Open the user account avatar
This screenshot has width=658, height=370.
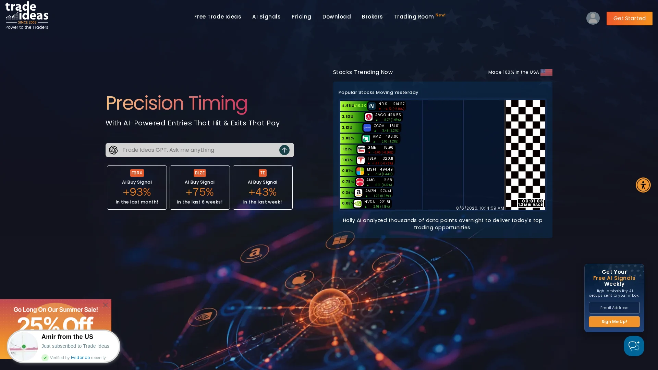coord(593,18)
